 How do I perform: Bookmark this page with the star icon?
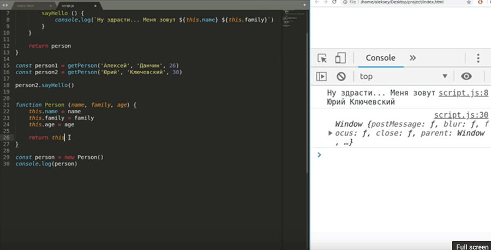point(469,2)
